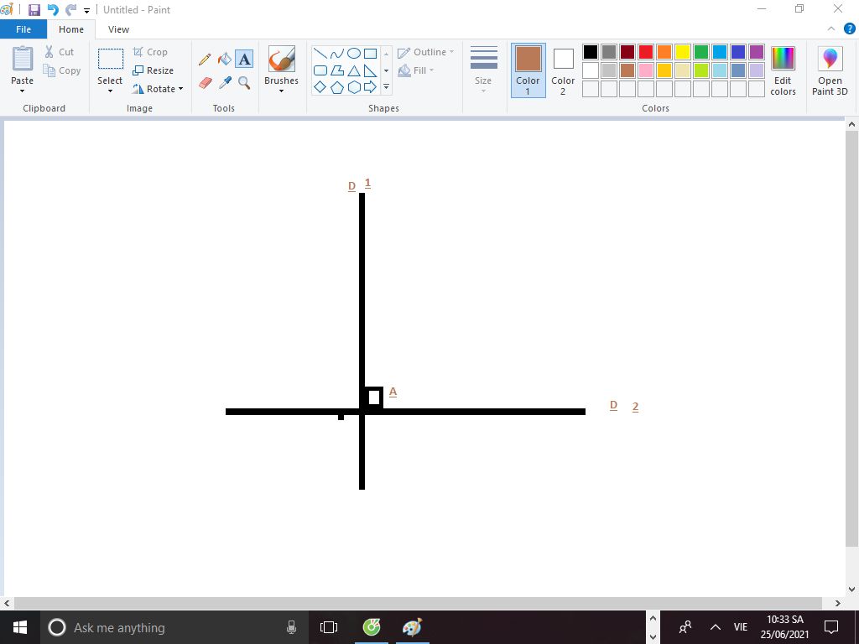Choose the Triangle shape
This screenshot has width=859, height=644.
click(354, 70)
